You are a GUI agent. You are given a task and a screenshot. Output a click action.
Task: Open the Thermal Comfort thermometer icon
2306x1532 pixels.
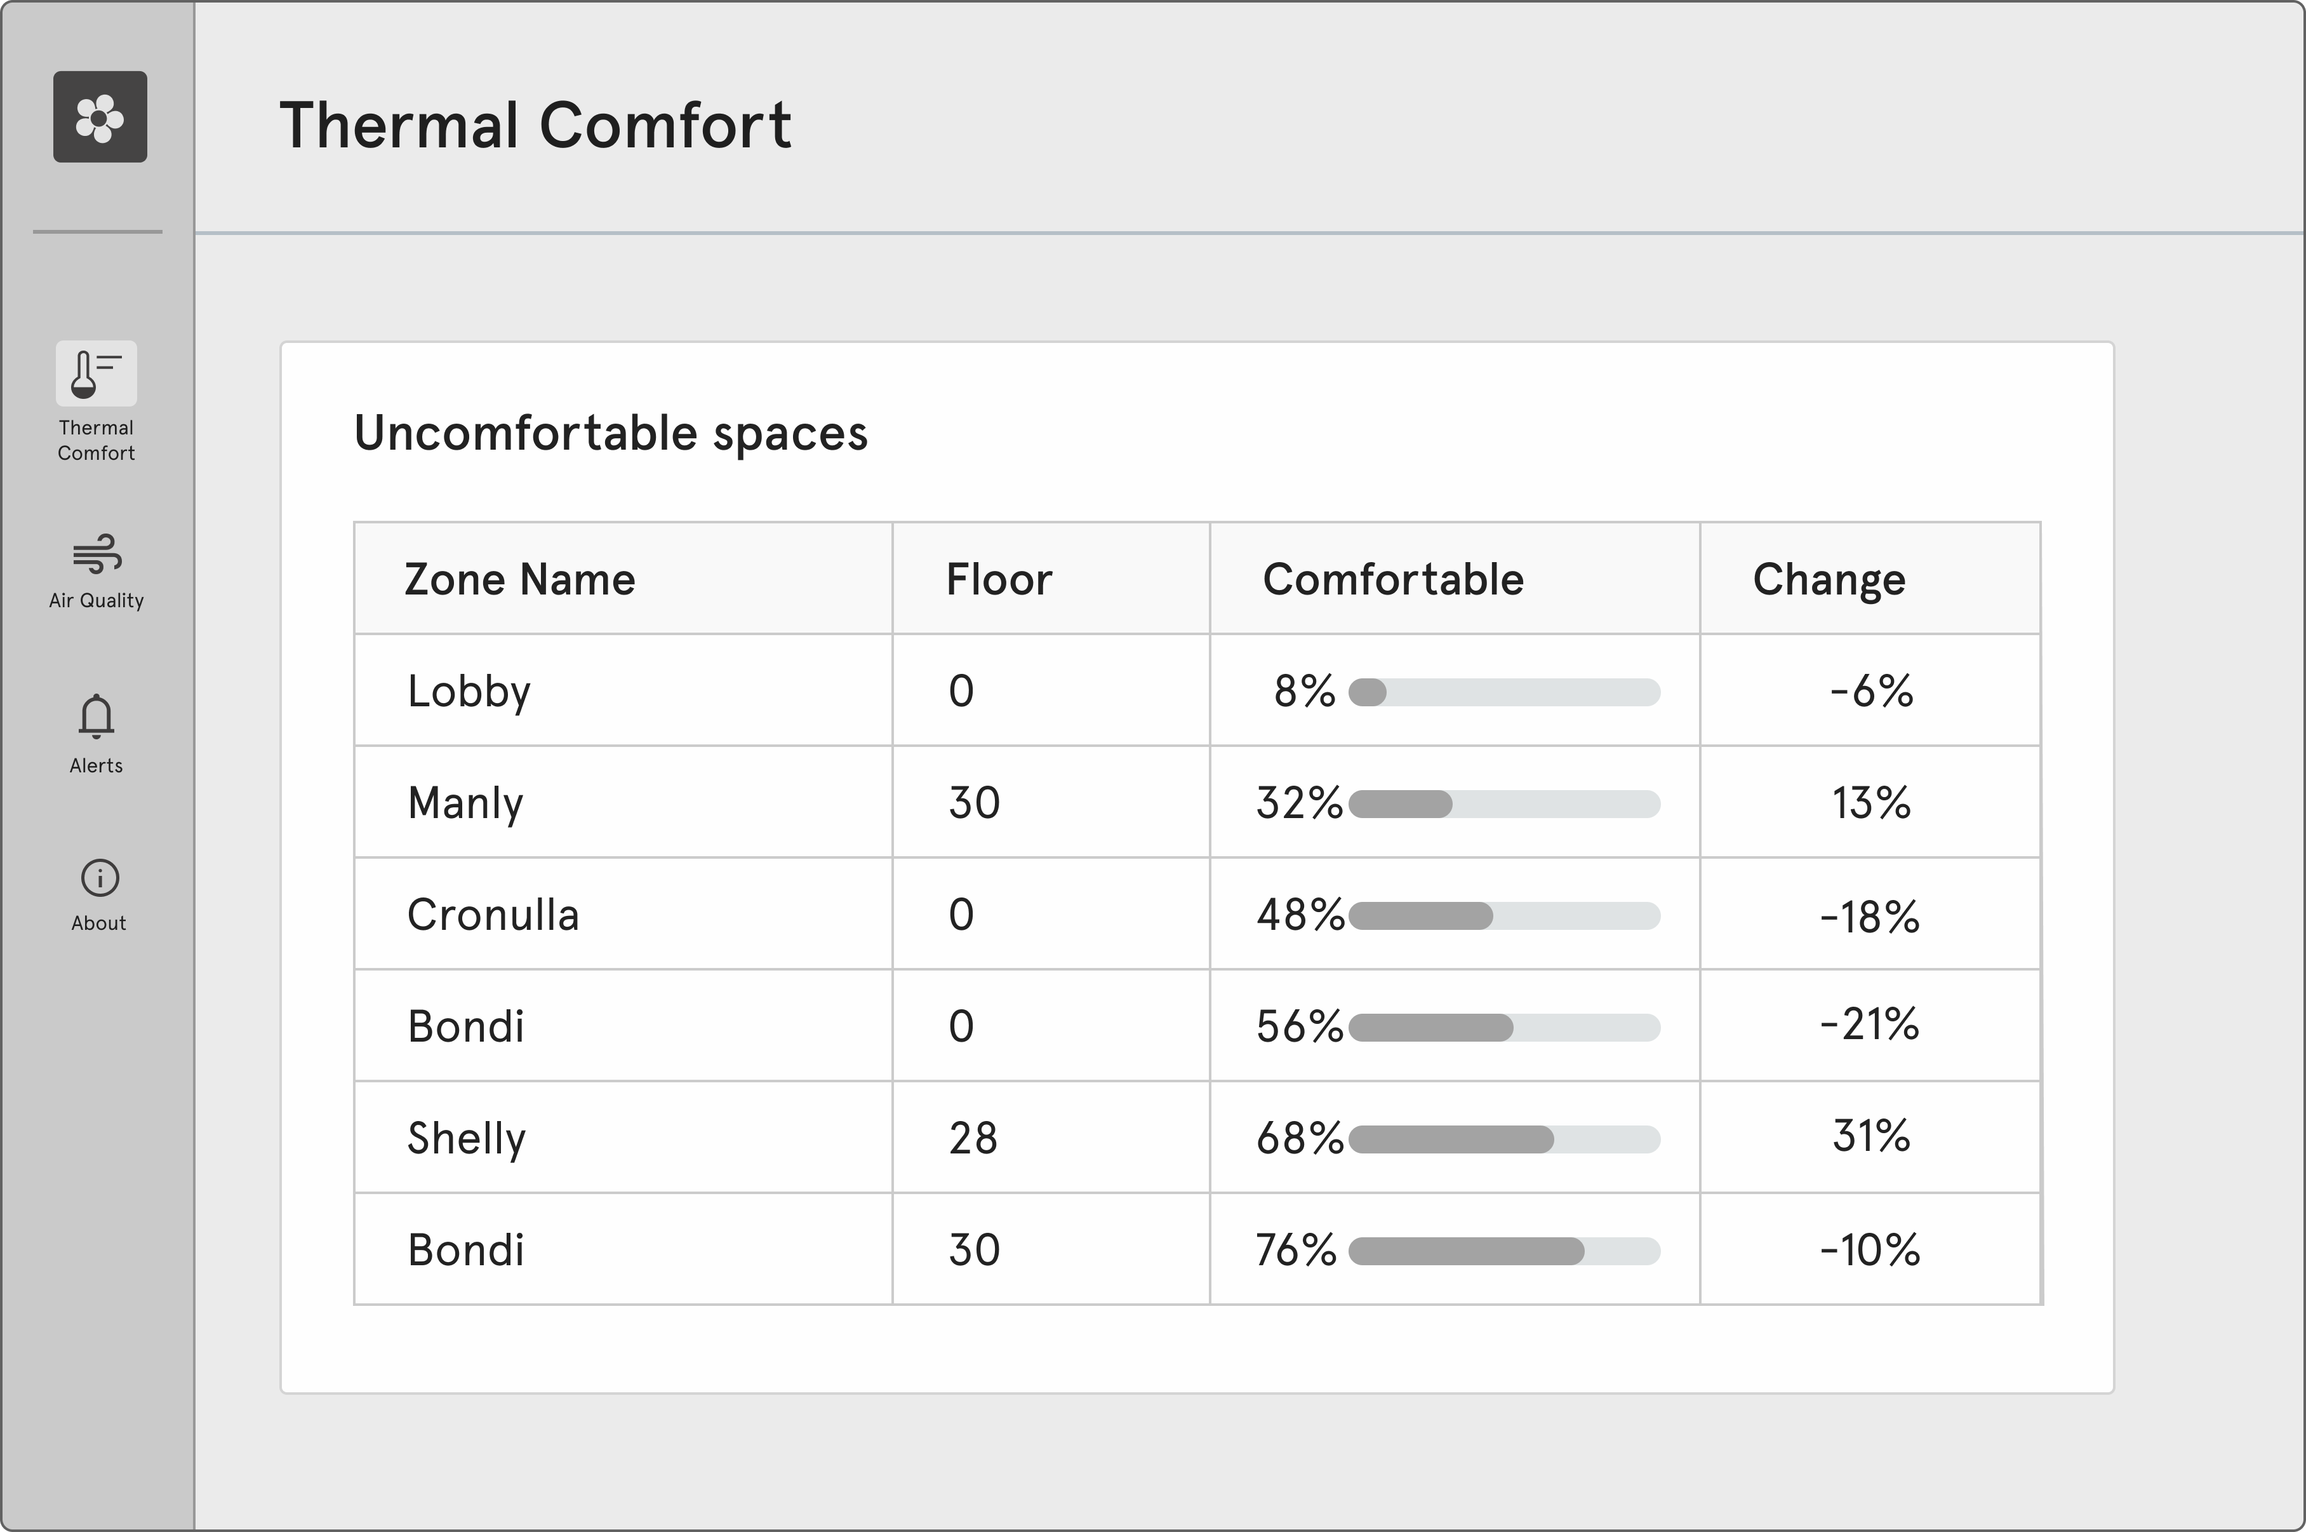tap(96, 373)
